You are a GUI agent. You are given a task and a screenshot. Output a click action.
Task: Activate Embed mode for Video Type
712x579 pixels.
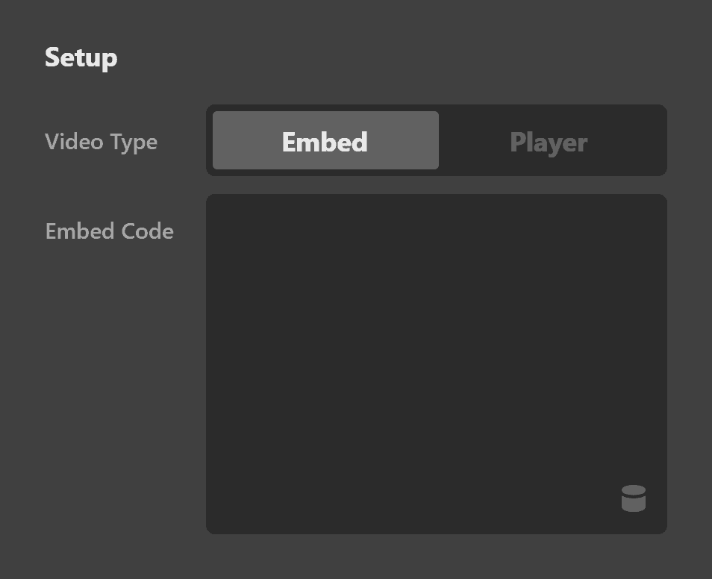[325, 141]
